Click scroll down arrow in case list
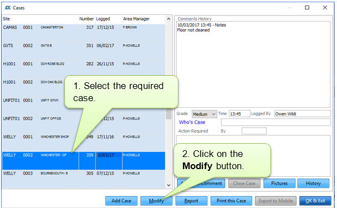This screenshot has height=210, width=337. click(168, 185)
